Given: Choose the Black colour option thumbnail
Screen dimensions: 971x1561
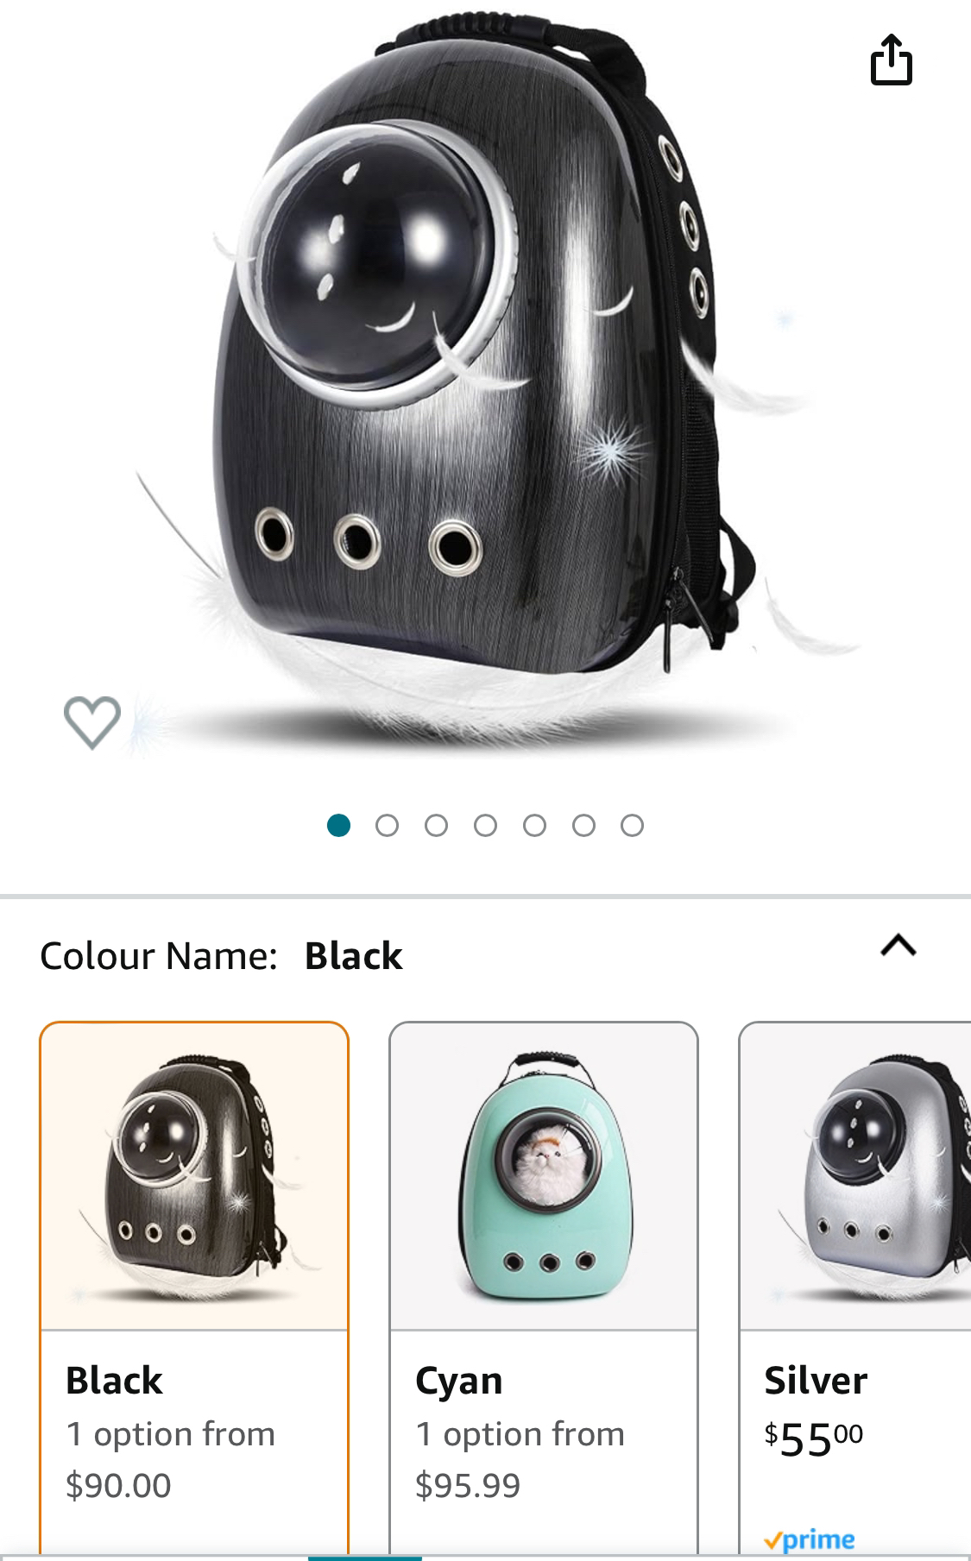Looking at the screenshot, I should pyautogui.click(x=194, y=1177).
